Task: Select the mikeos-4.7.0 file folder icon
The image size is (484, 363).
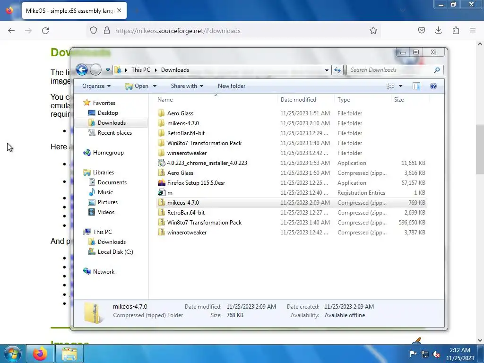Action: pos(161,123)
